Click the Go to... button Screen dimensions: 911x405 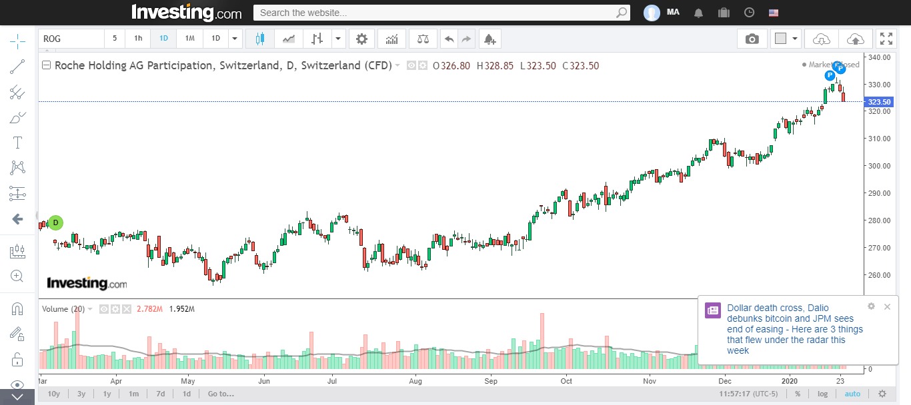(x=220, y=394)
